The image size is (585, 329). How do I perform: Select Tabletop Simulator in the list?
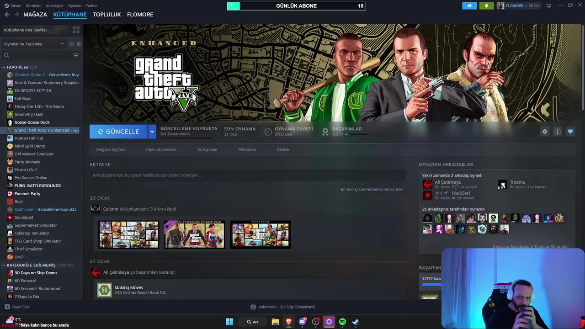[x=28, y=233]
